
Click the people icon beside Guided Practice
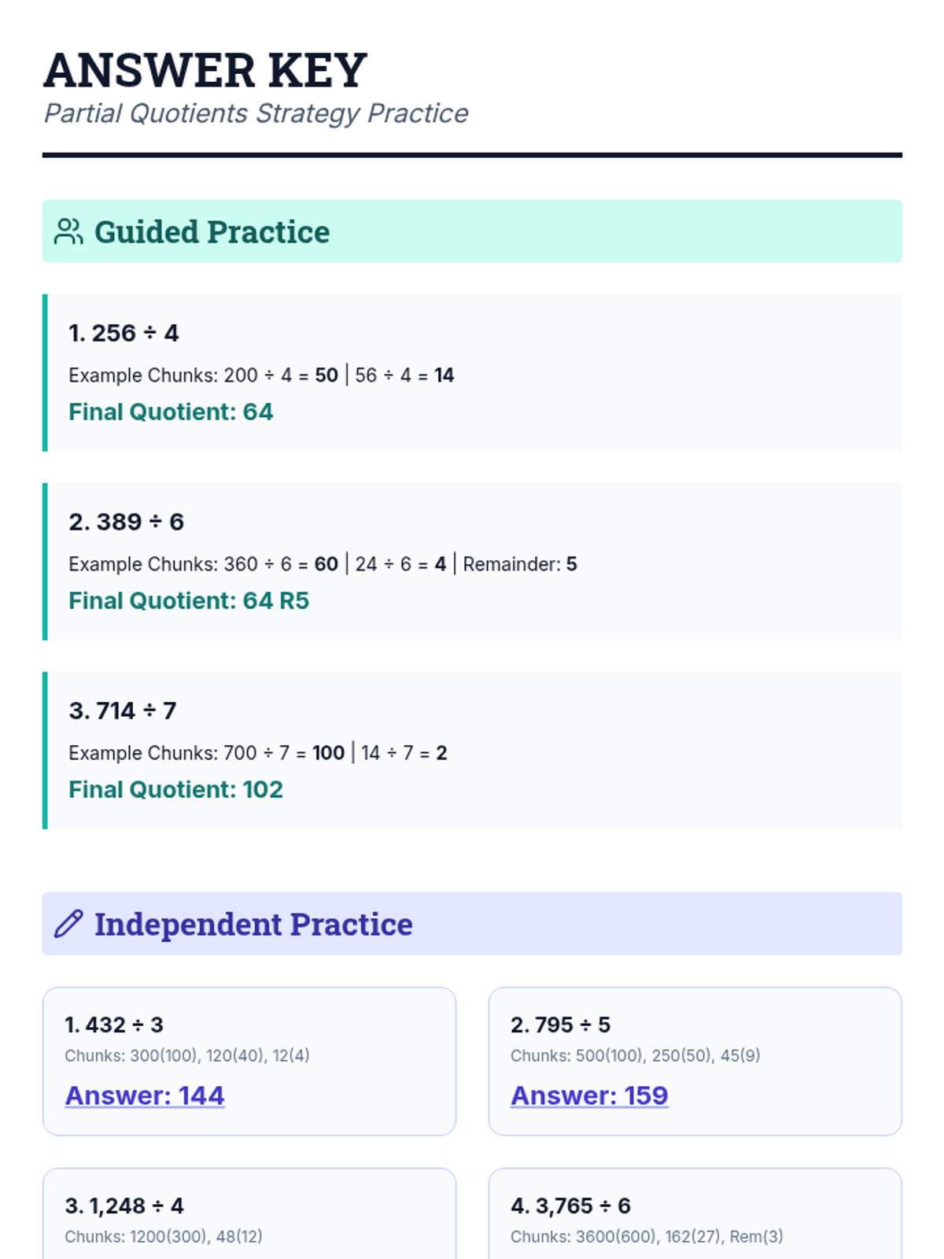pos(68,231)
